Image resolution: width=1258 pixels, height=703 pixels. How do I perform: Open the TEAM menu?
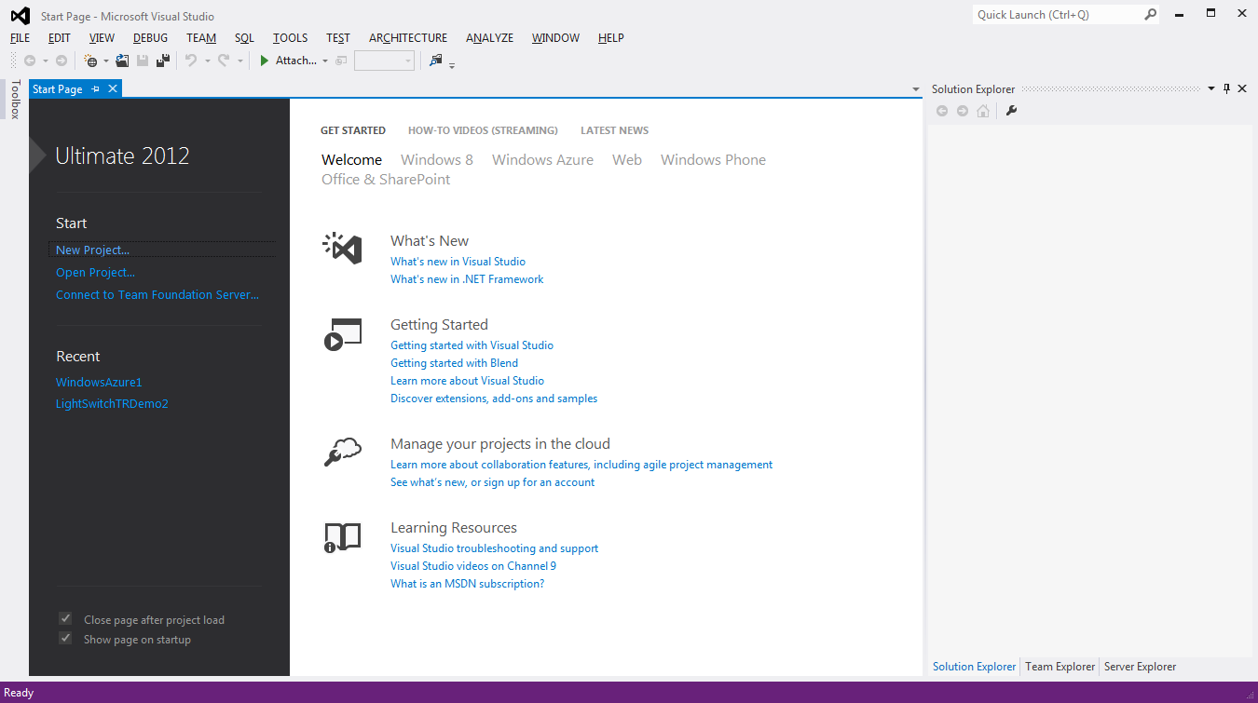pos(200,37)
